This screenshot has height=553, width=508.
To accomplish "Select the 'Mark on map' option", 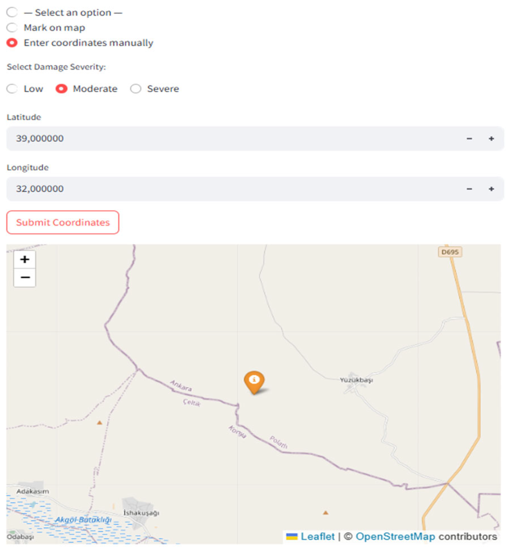I will 12,28.
